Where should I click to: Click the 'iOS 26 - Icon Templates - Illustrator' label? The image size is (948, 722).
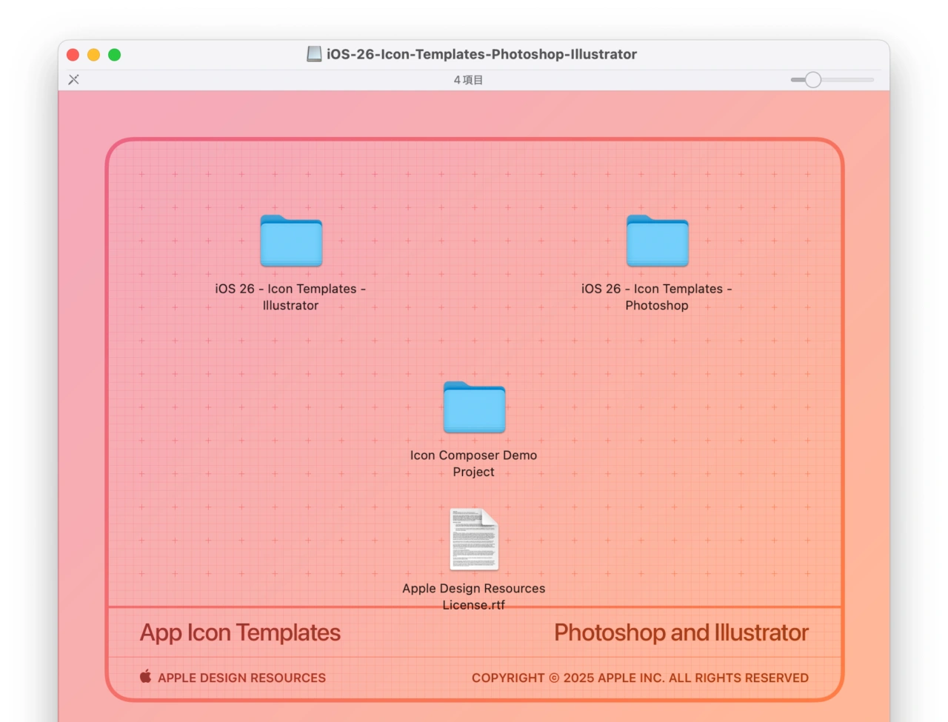[290, 297]
